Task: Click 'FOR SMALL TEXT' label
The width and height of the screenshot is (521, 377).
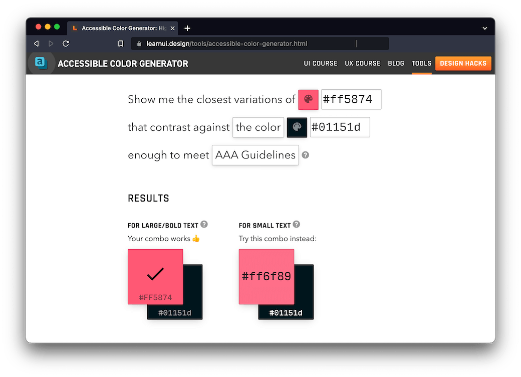Action: click(x=265, y=226)
